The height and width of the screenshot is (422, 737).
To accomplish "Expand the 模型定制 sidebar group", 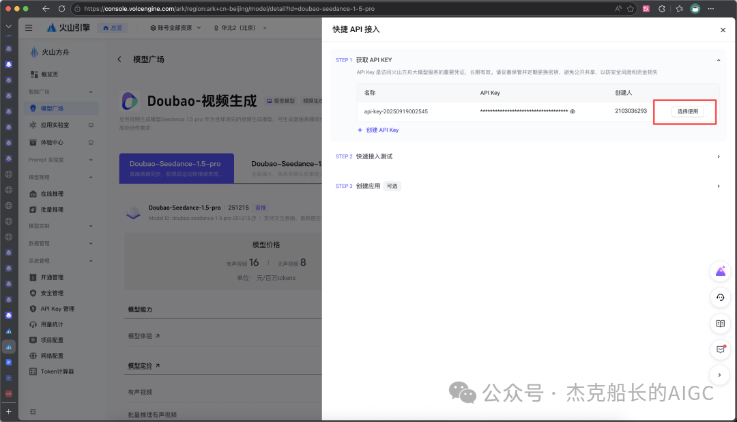I will click(91, 226).
